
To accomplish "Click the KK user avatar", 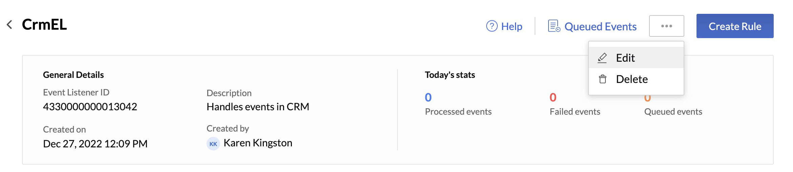I will coord(213,144).
